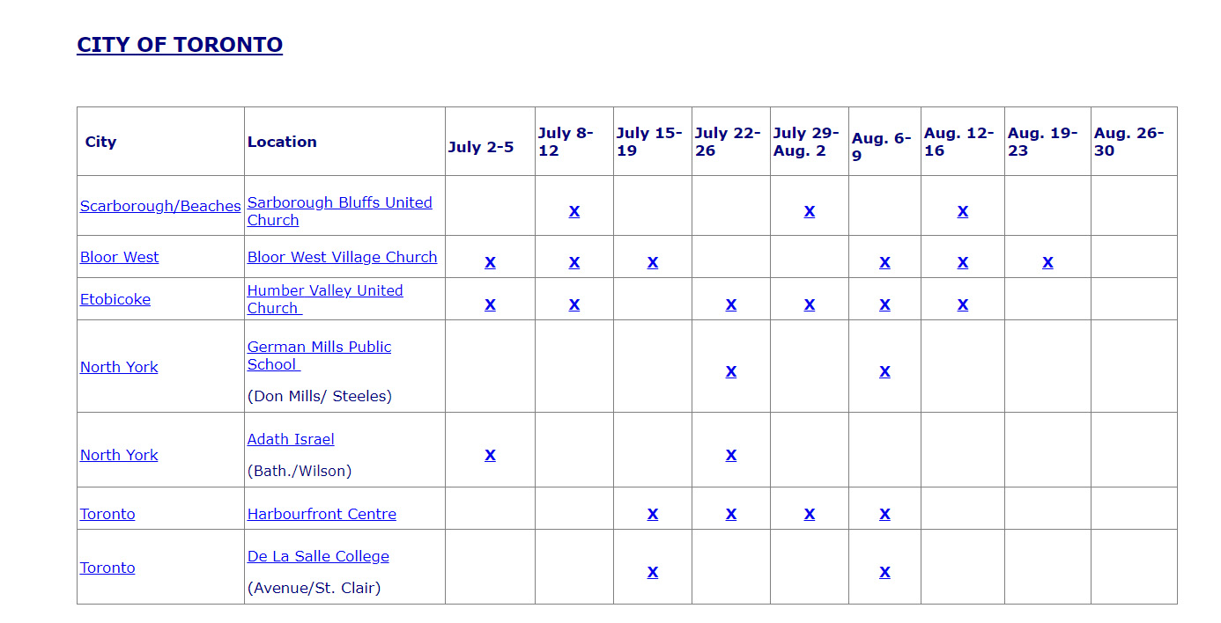
Task: Select Humber Valley X for July 22-26
Action: click(731, 304)
